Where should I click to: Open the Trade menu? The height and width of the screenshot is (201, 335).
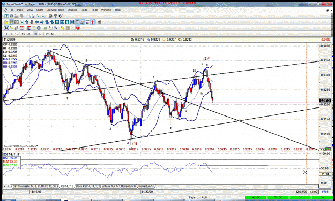[84, 10]
